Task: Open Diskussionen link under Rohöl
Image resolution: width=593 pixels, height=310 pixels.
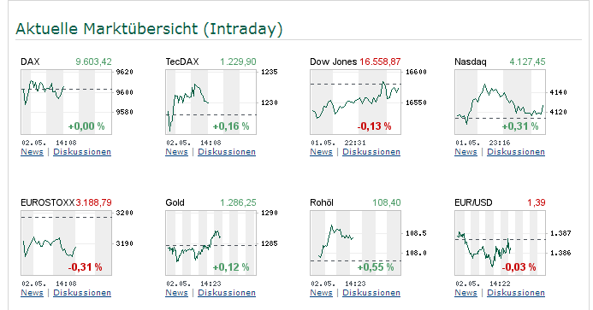Action: (371, 293)
